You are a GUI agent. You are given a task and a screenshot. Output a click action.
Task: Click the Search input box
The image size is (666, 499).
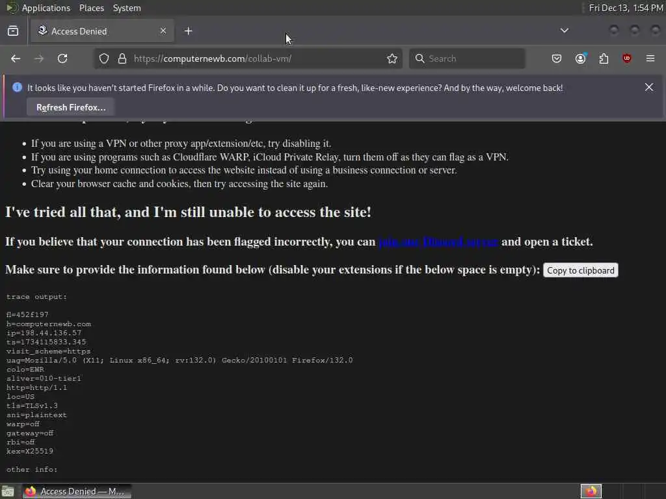pyautogui.click(x=467, y=58)
